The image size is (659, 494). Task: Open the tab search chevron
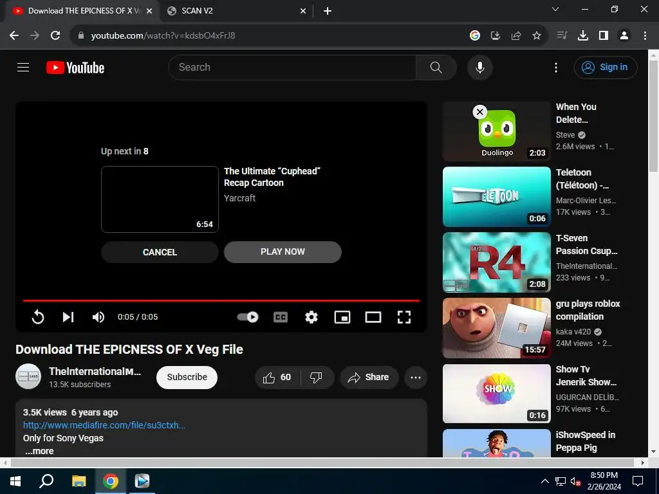pos(555,9)
